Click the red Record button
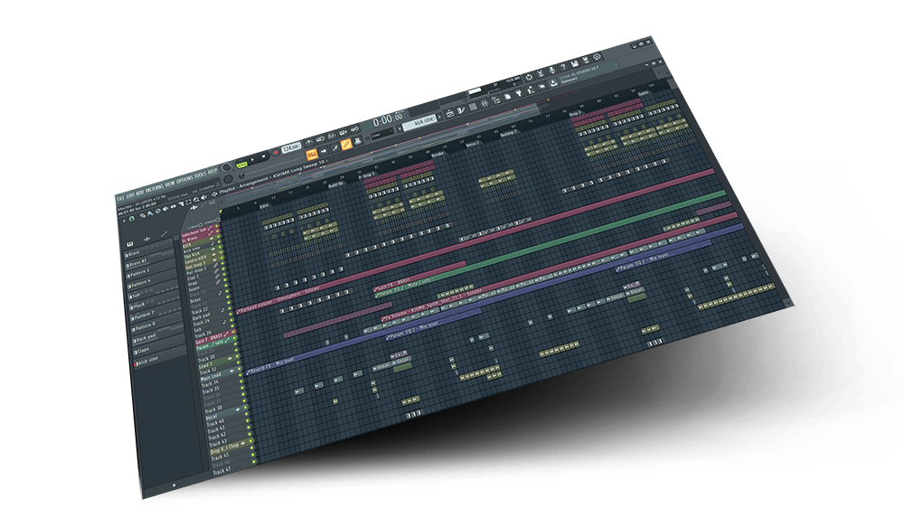The height and width of the screenshot is (518, 904). point(276,152)
